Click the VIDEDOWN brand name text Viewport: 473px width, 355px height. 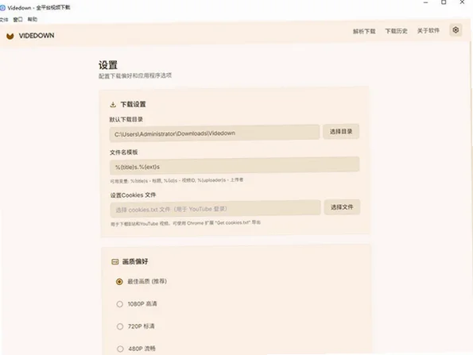click(x=37, y=36)
